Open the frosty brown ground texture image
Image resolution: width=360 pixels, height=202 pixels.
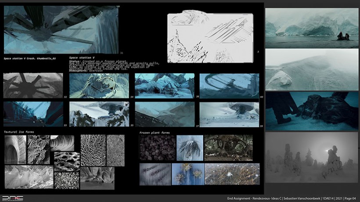[232, 174]
